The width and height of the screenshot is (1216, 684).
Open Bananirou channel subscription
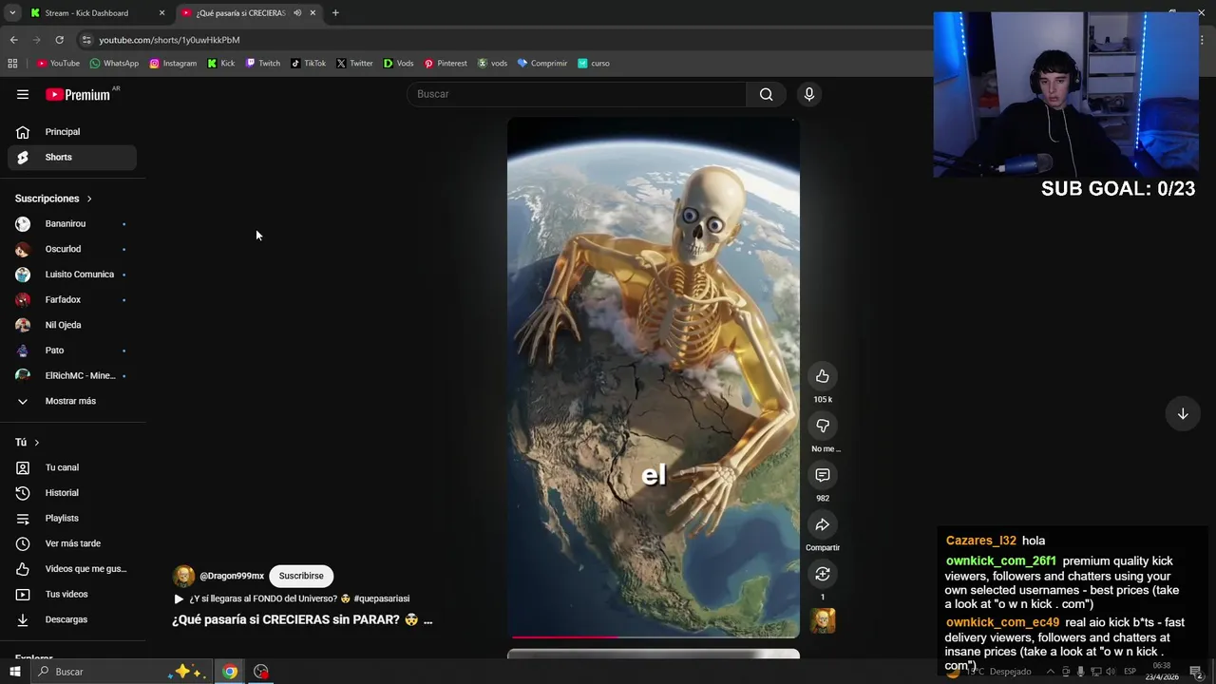[72, 224]
